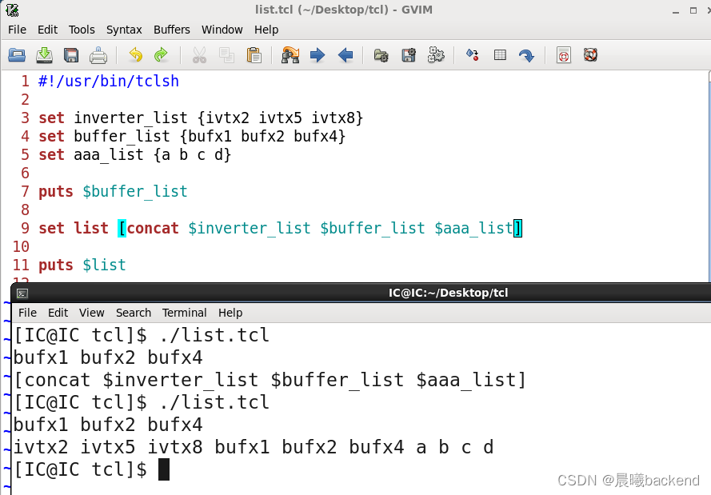
Task: Place cursor on the #!/usr/bin/tclsh line
Action: pos(109,81)
